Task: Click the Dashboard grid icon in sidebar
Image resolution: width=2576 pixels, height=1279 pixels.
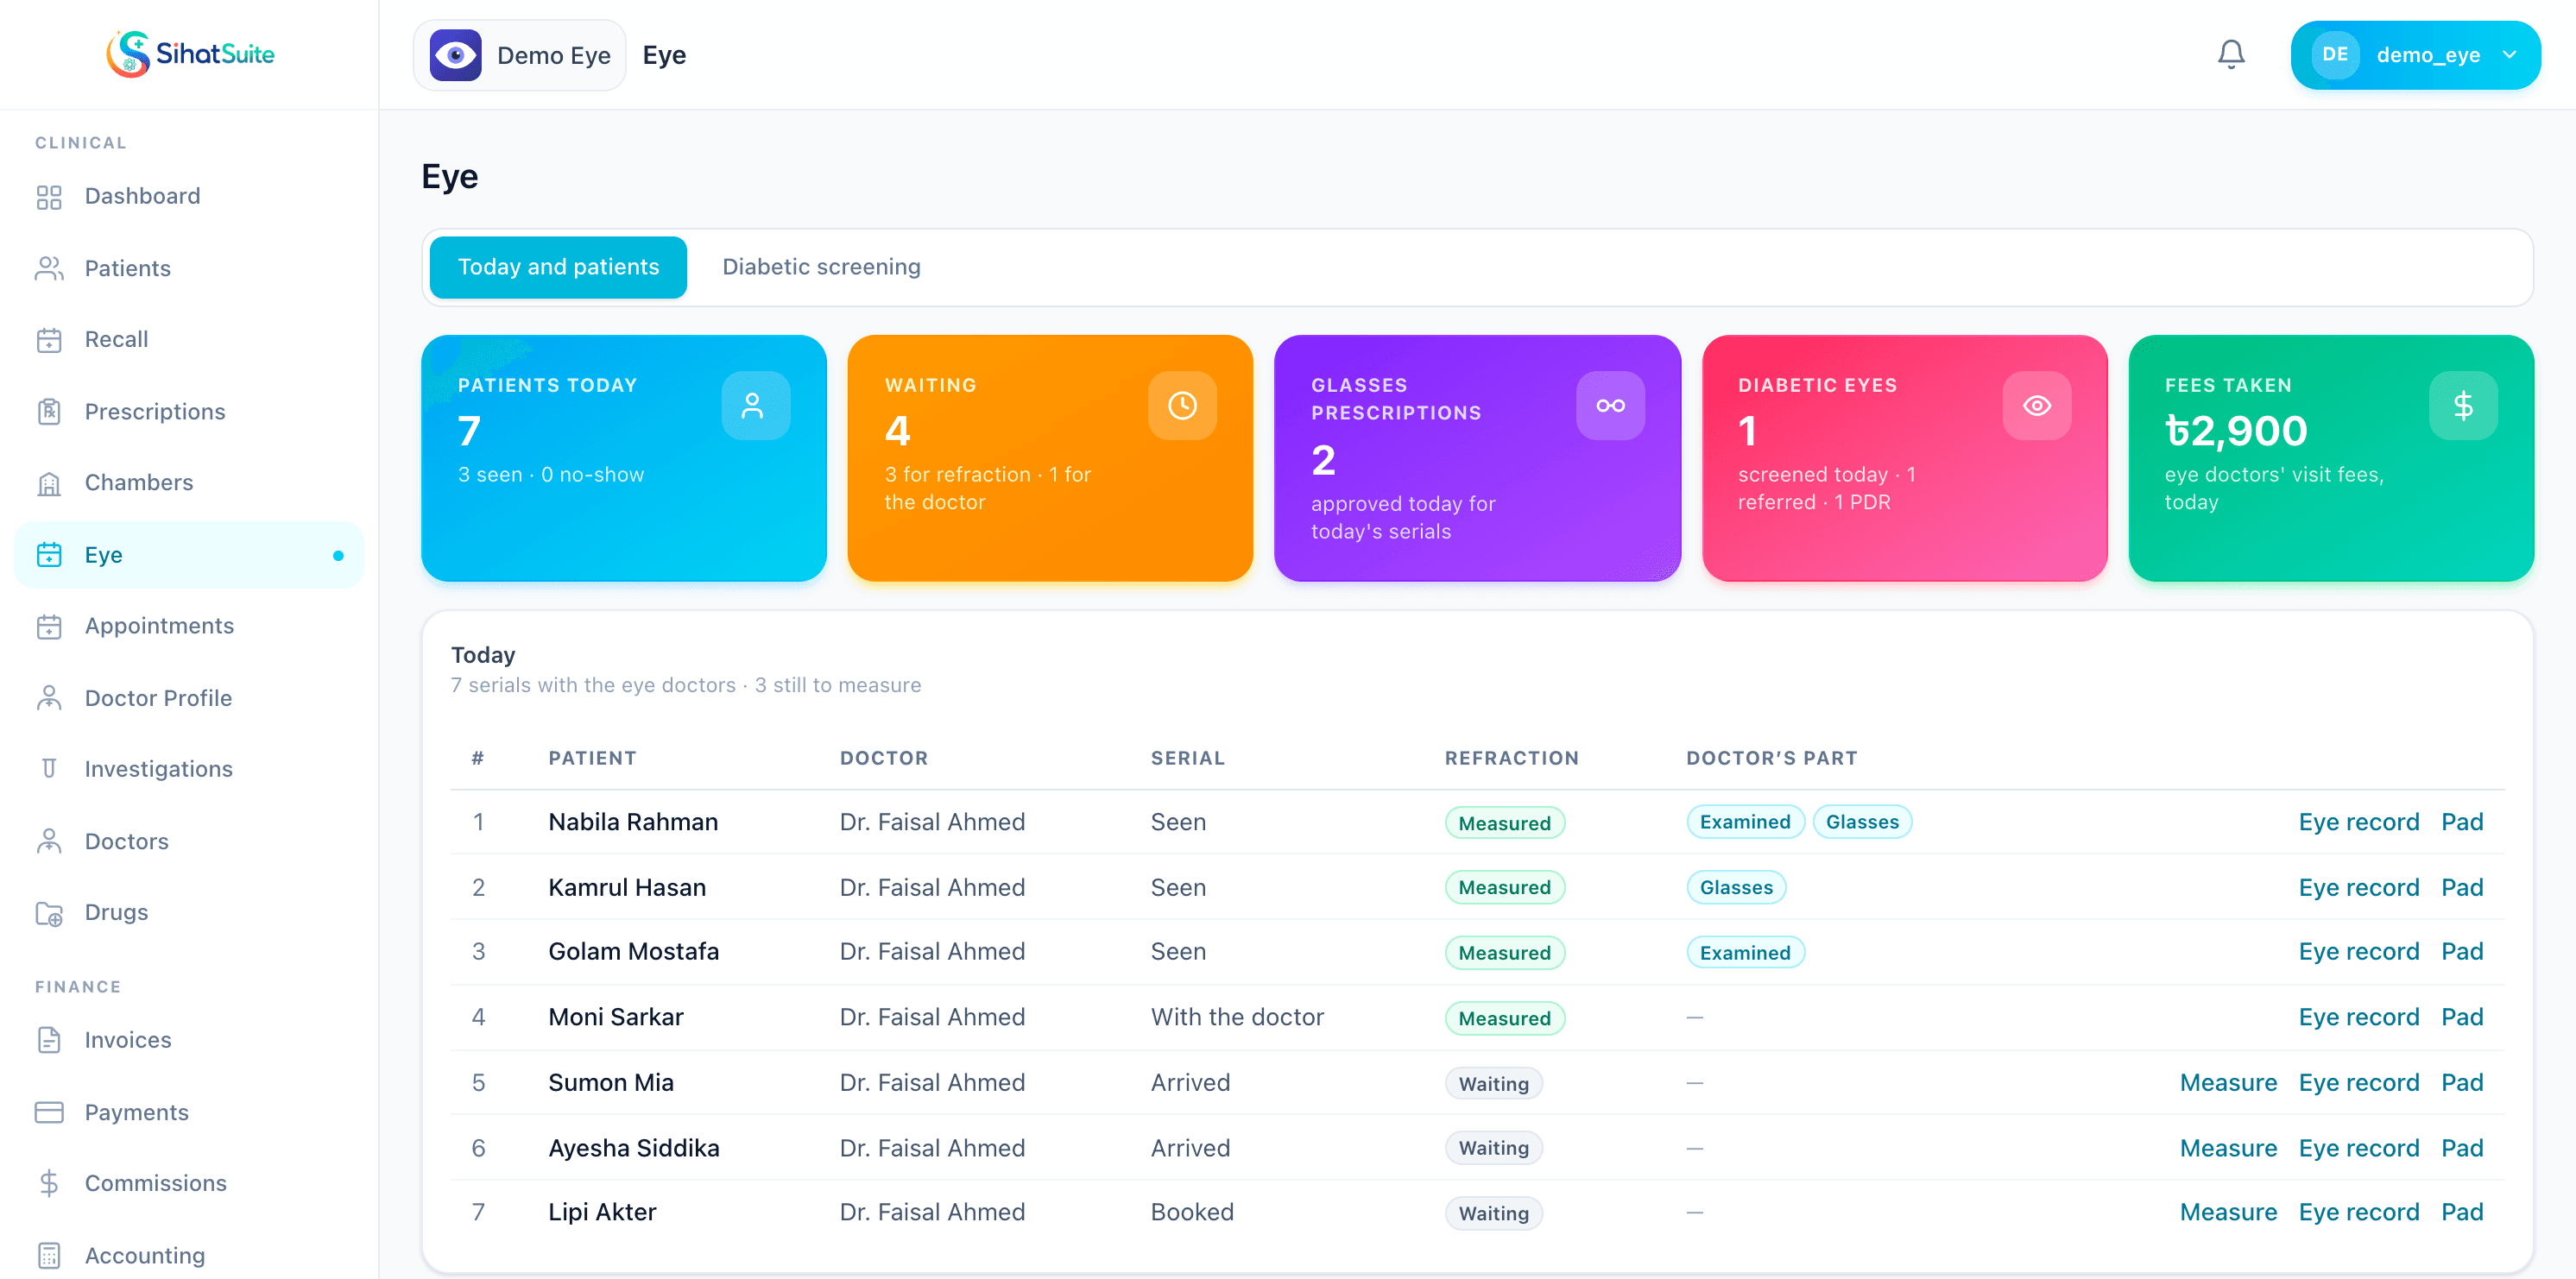Action: (49, 196)
